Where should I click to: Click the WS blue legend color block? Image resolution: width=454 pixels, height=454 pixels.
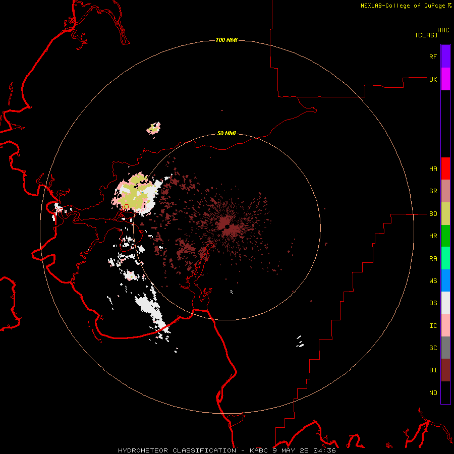click(445, 280)
